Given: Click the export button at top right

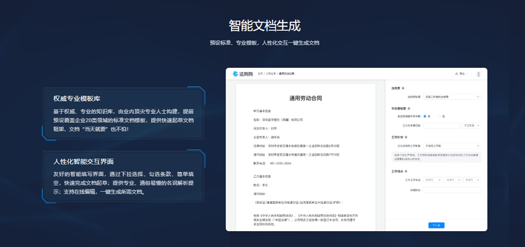Looking at the screenshot, I should (x=460, y=74).
